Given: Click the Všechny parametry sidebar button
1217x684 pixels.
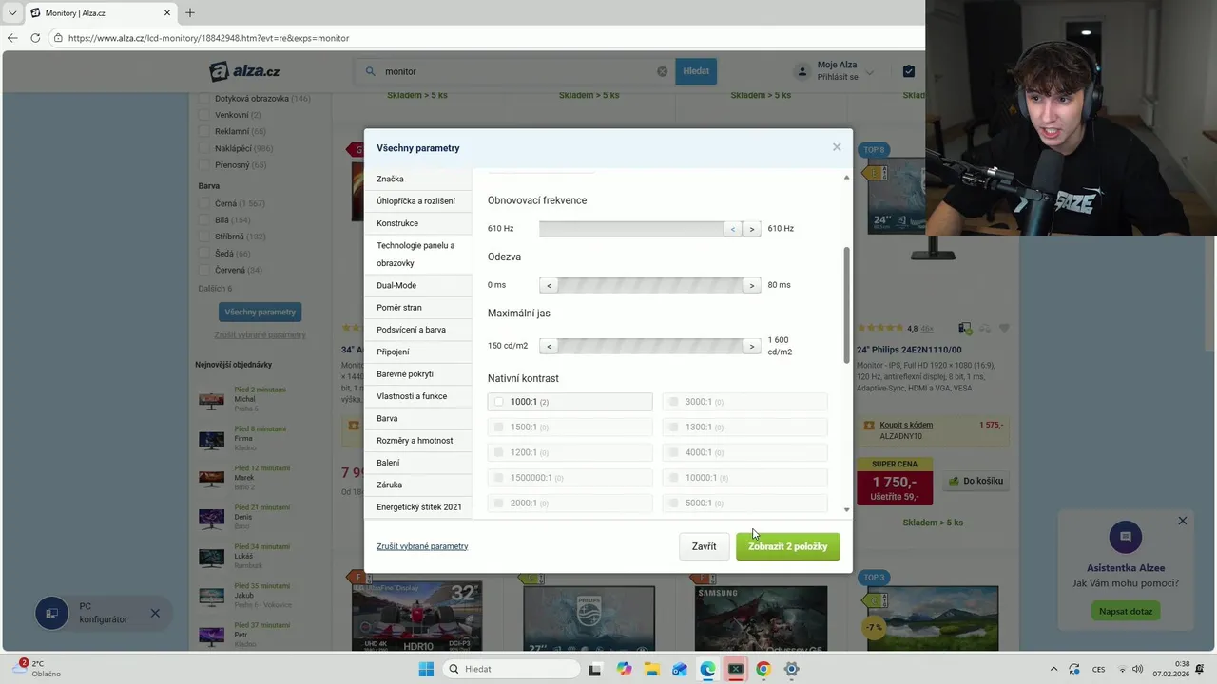Looking at the screenshot, I should [x=260, y=312].
